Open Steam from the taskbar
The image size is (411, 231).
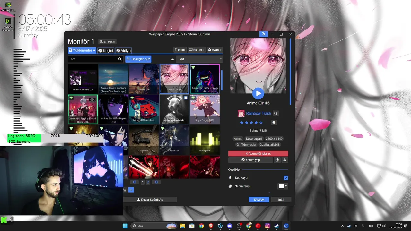click(276, 226)
